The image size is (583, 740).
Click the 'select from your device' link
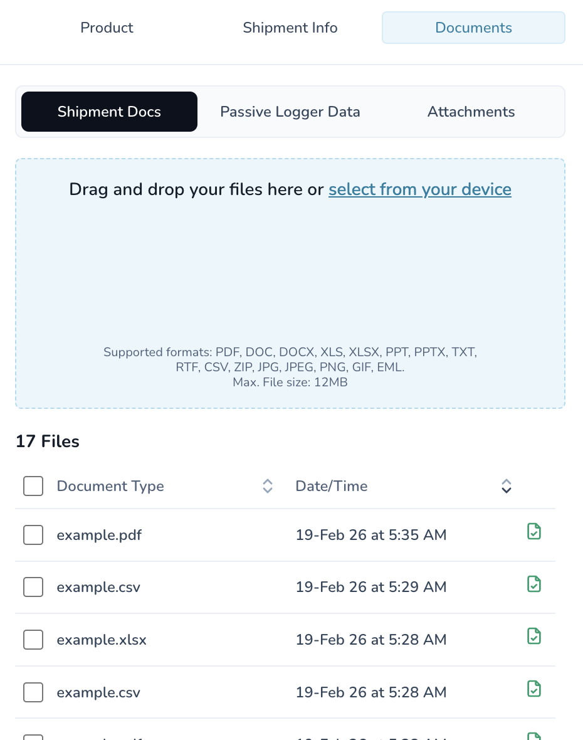(420, 189)
